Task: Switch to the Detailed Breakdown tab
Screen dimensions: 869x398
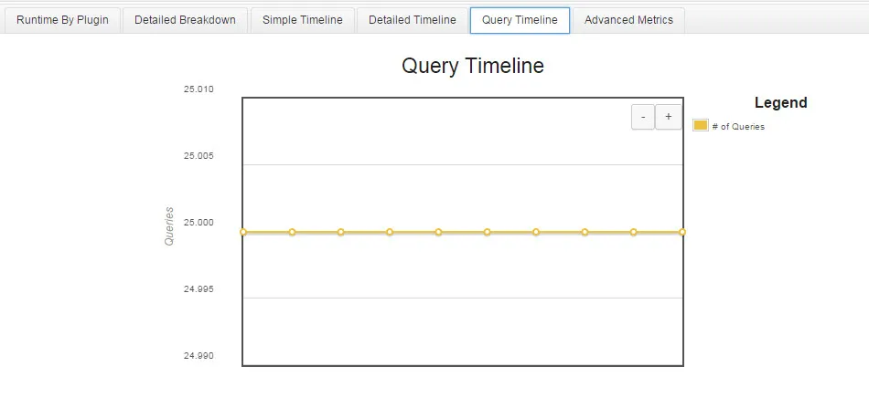Action: pyautogui.click(x=185, y=20)
